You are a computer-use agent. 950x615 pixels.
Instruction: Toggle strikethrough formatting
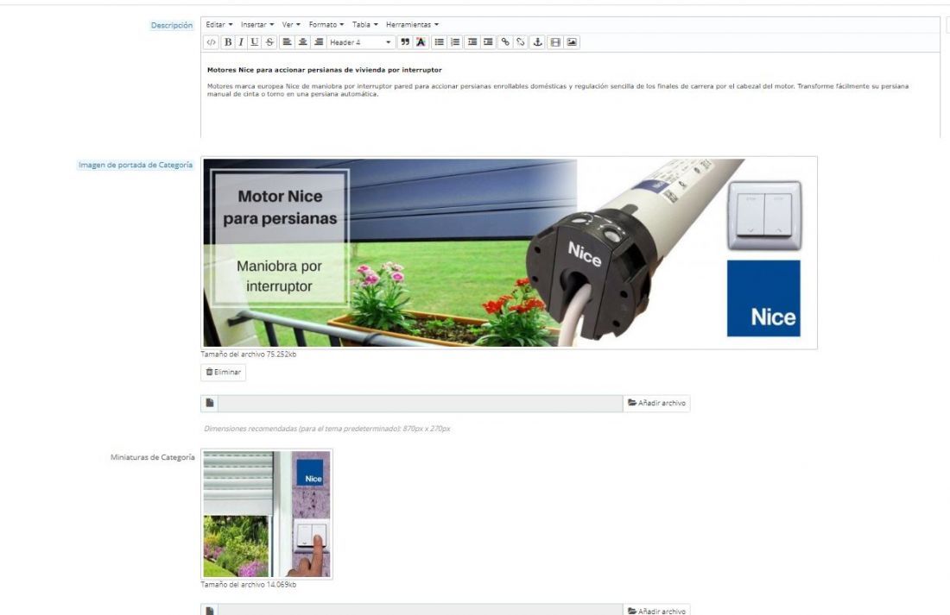269,42
